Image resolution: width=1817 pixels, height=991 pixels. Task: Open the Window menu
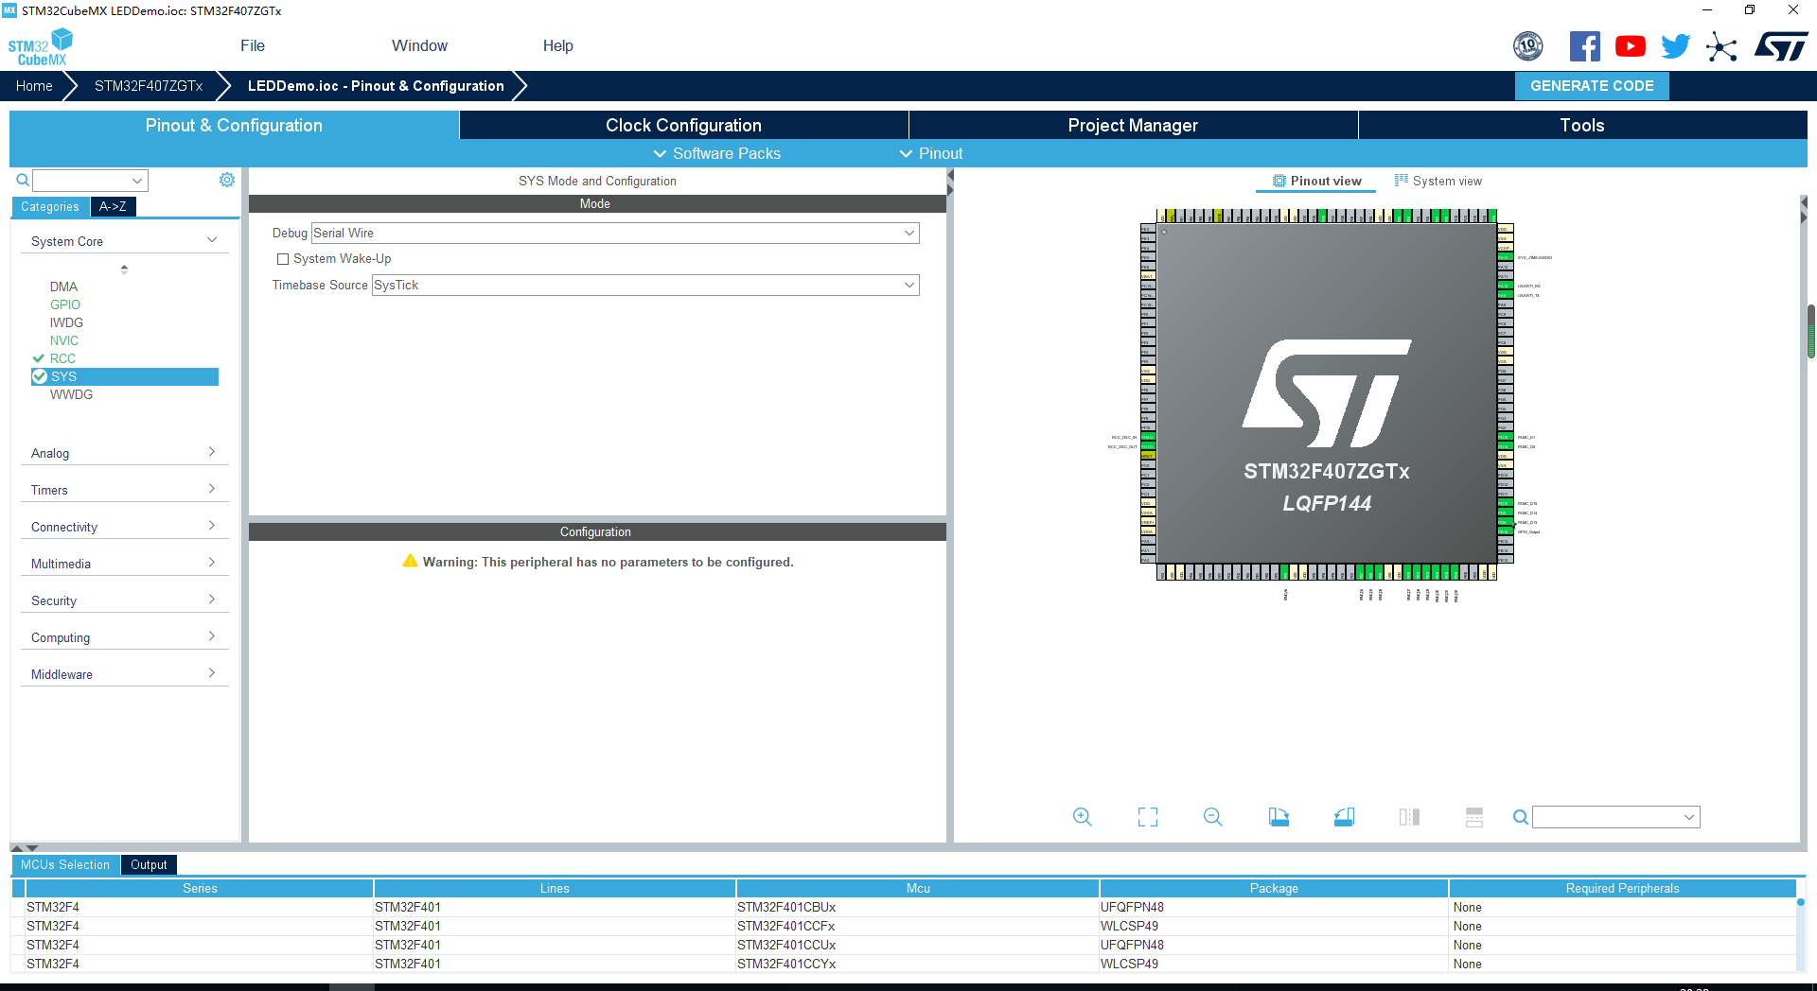pyautogui.click(x=419, y=45)
